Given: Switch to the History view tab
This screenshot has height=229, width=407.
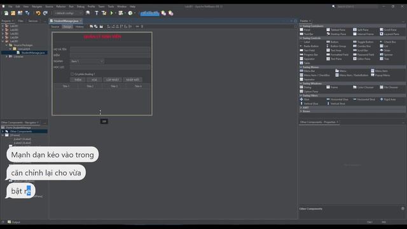Looking at the screenshot, I should pos(79,27).
